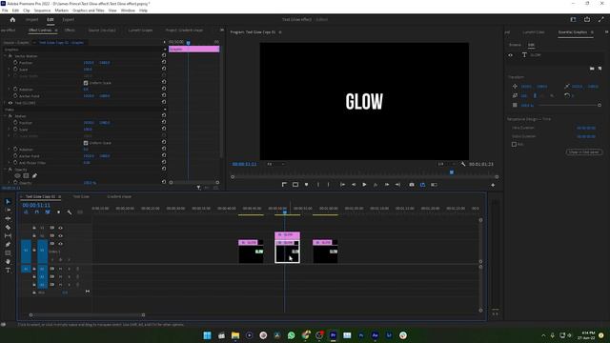Image resolution: width=610 pixels, height=343 pixels.
Task: Select the Track Select Forward tool
Action: click(8, 210)
